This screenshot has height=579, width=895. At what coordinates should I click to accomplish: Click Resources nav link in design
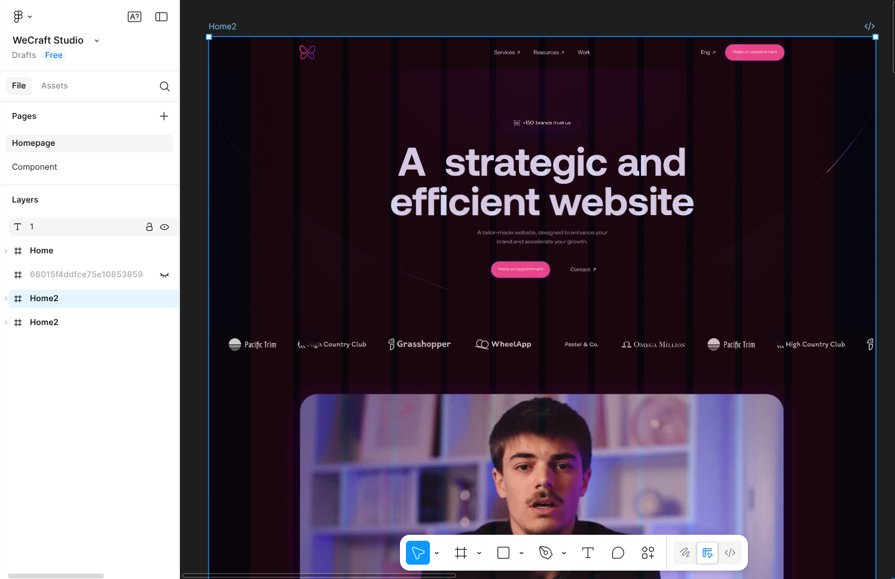point(549,53)
